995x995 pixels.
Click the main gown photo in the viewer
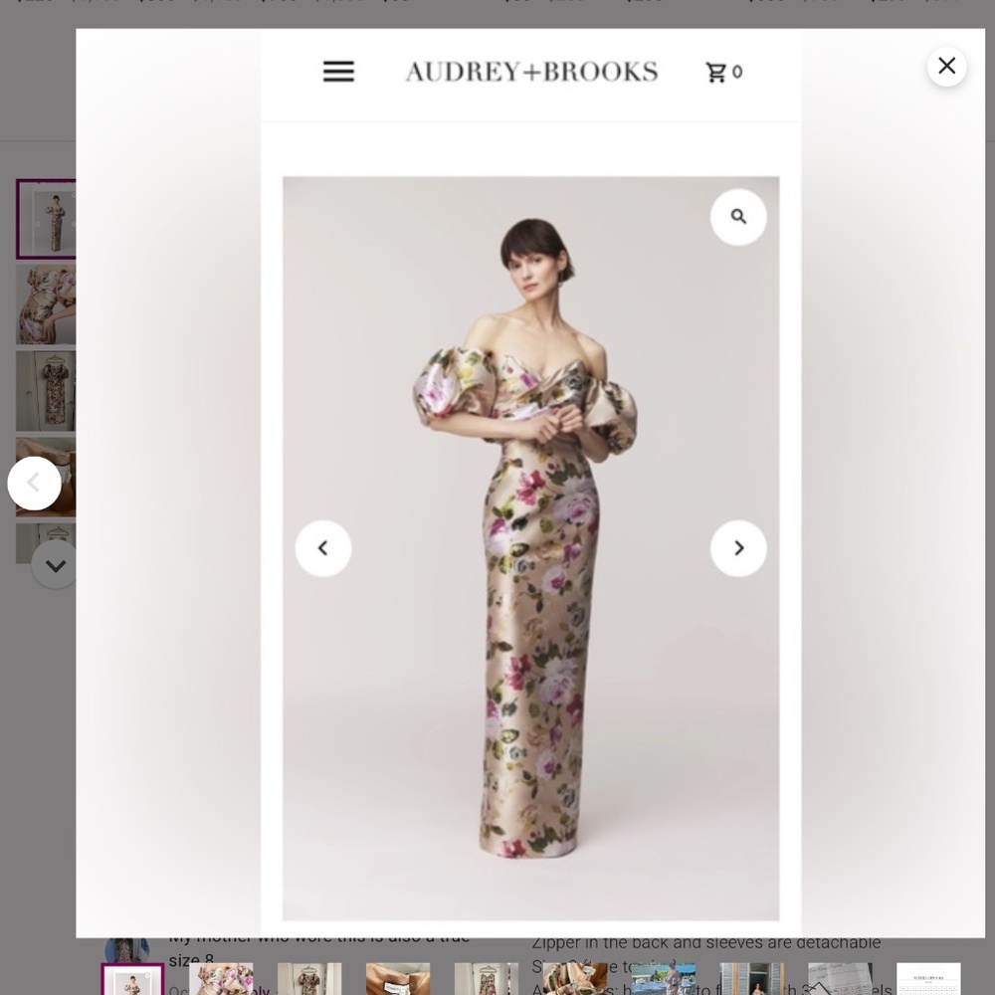(530, 547)
